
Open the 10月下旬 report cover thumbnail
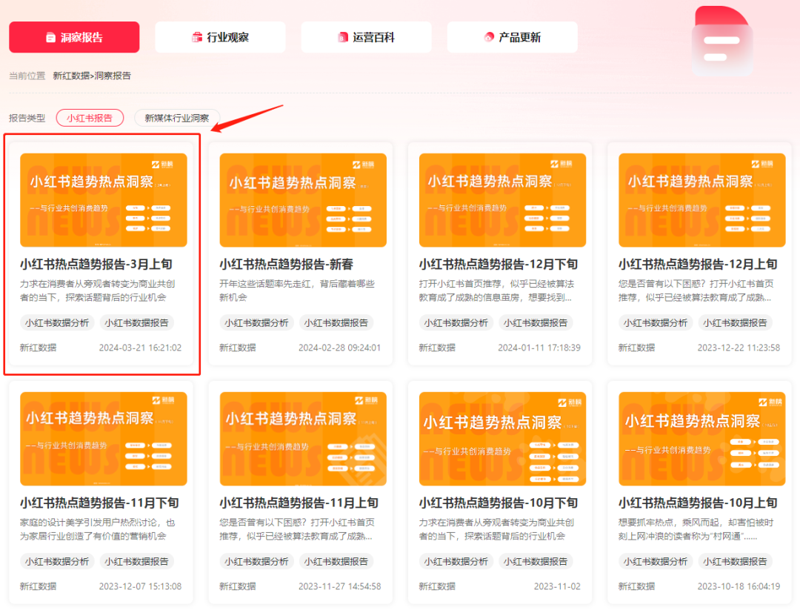[x=502, y=439]
